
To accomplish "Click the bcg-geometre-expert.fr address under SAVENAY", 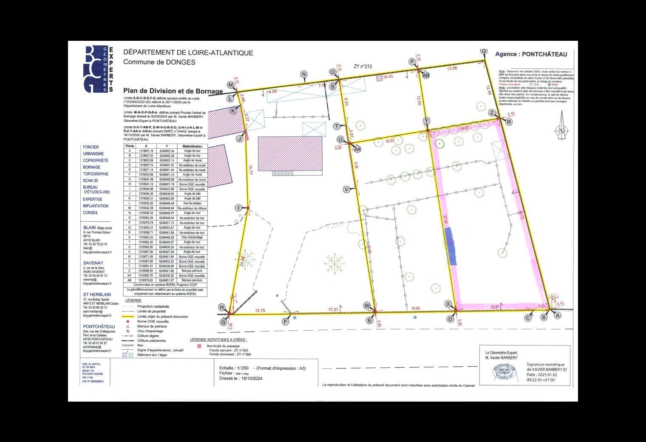I will pos(97,283).
